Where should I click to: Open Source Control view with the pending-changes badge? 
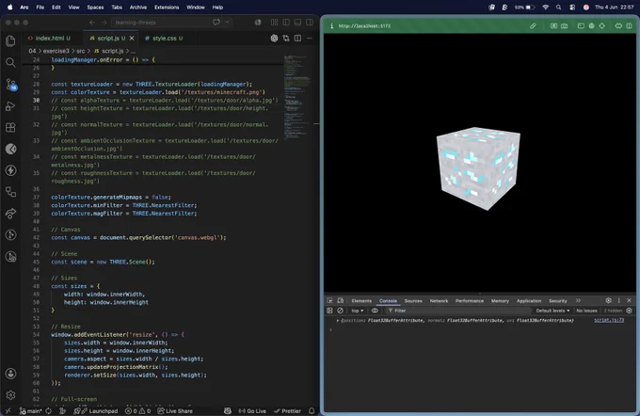coord(10,85)
